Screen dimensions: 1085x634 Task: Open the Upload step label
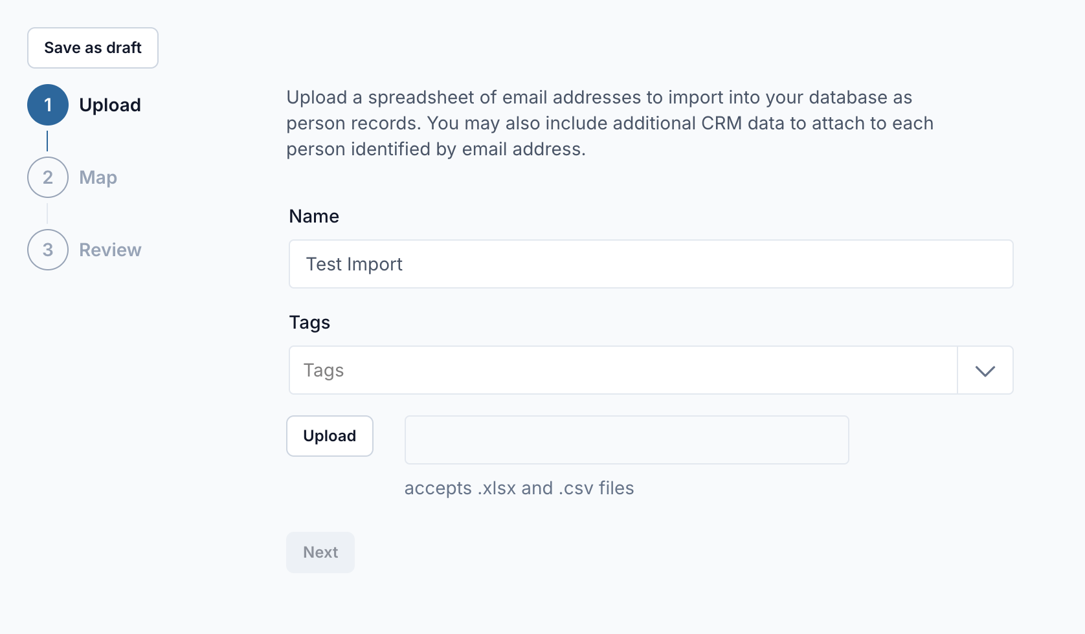click(109, 105)
